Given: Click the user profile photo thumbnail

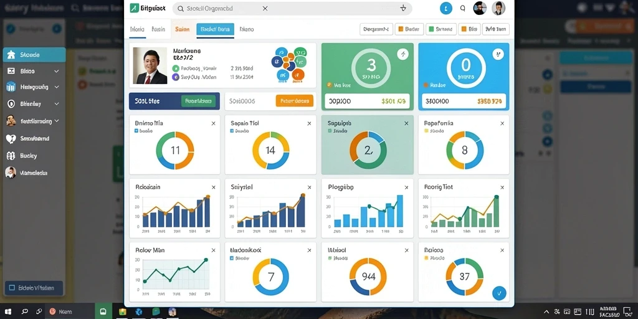Looking at the screenshot, I should (x=150, y=65).
